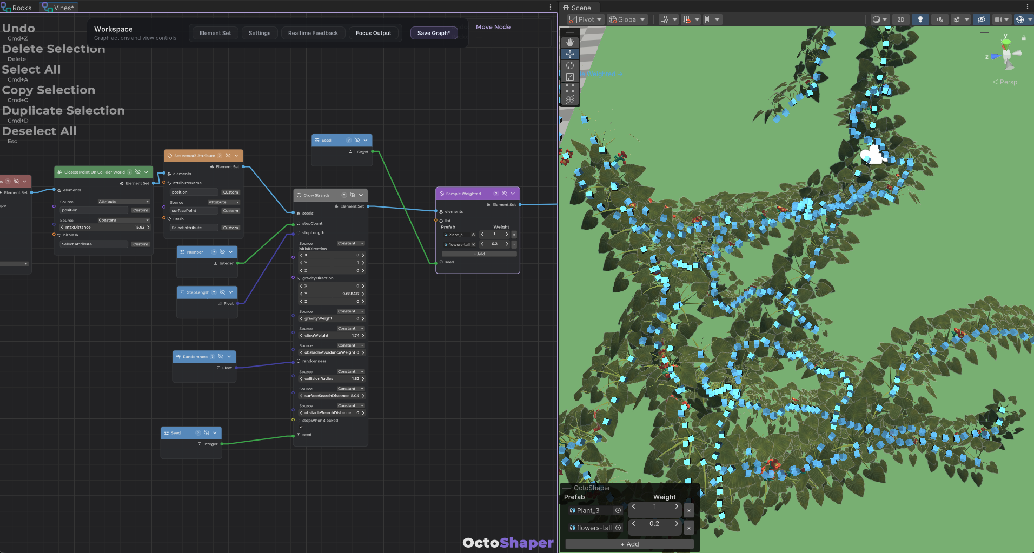
Task: Increase Plant_3 weight in OctoShaper overlay
Action: click(x=677, y=507)
